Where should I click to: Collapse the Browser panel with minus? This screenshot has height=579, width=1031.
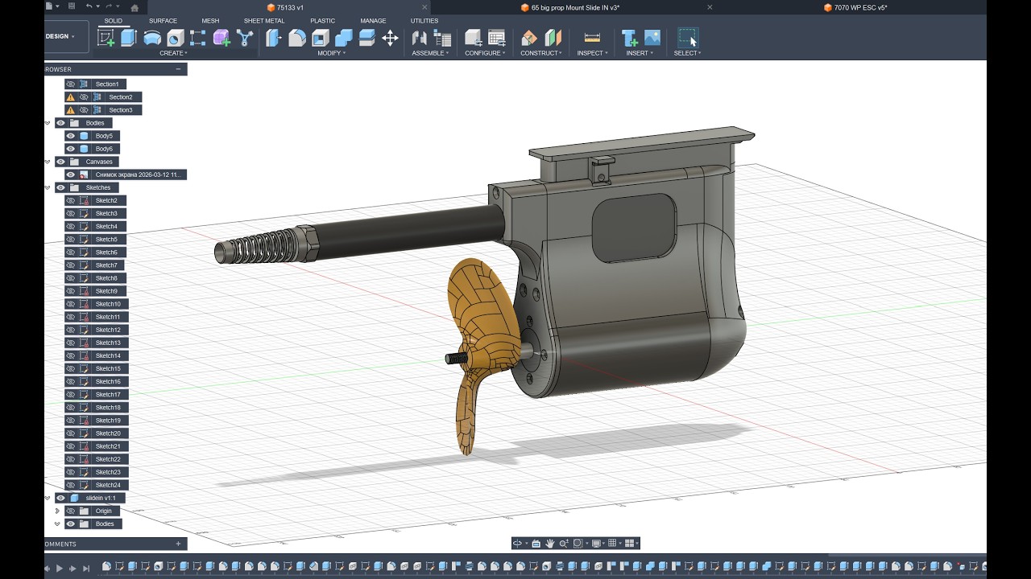pos(179,69)
